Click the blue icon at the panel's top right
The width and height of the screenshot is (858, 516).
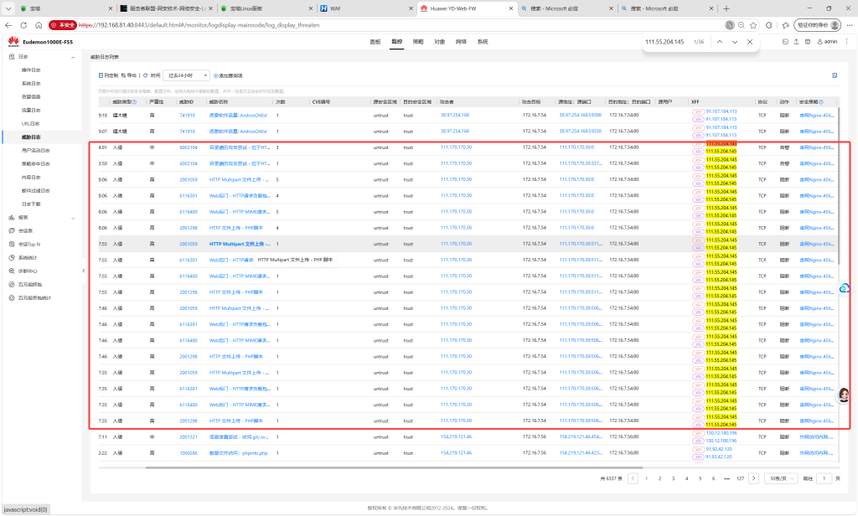pyautogui.click(x=835, y=75)
